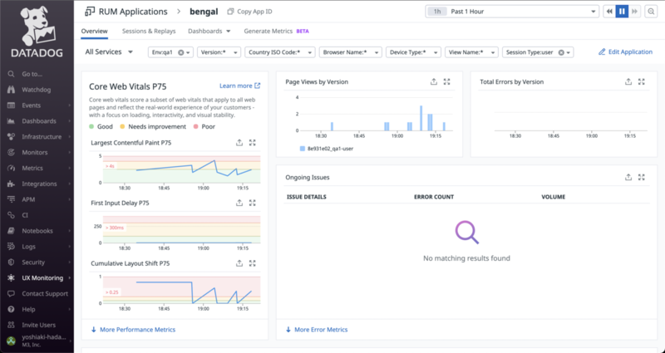The height and width of the screenshot is (353, 665).
Task: Open Country ISO Code filter dropdown
Action: click(x=280, y=52)
